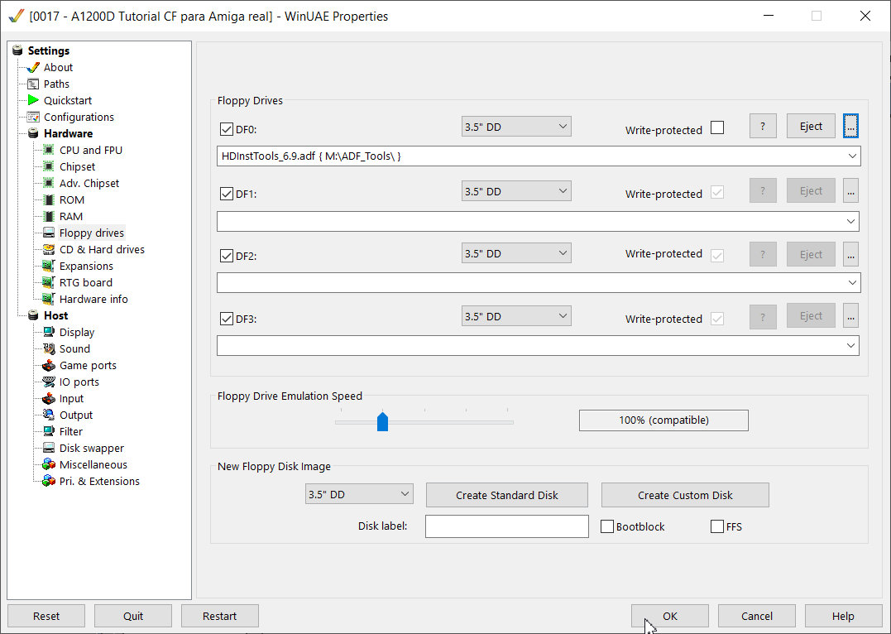Image resolution: width=891 pixels, height=634 pixels.
Task: Open the DF1 drive type dropdown
Action: [x=516, y=191]
